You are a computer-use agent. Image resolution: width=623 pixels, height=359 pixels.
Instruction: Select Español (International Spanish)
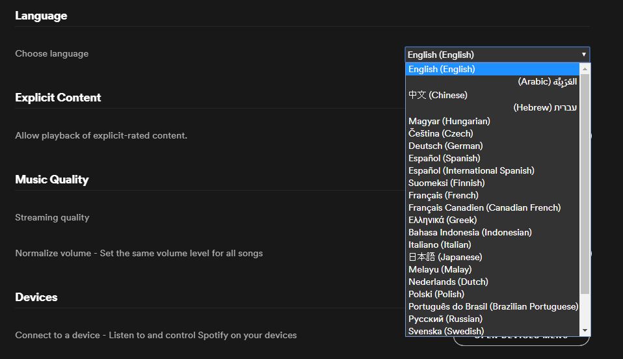coord(471,170)
